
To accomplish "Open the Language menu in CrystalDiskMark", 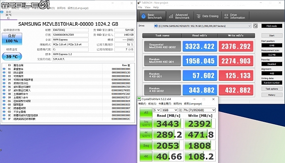I will (x=193, y=104).
